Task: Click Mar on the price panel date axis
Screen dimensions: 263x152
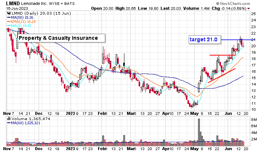Action: 130,113
